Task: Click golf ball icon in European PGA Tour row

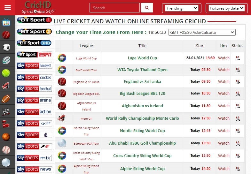Action: point(62,143)
